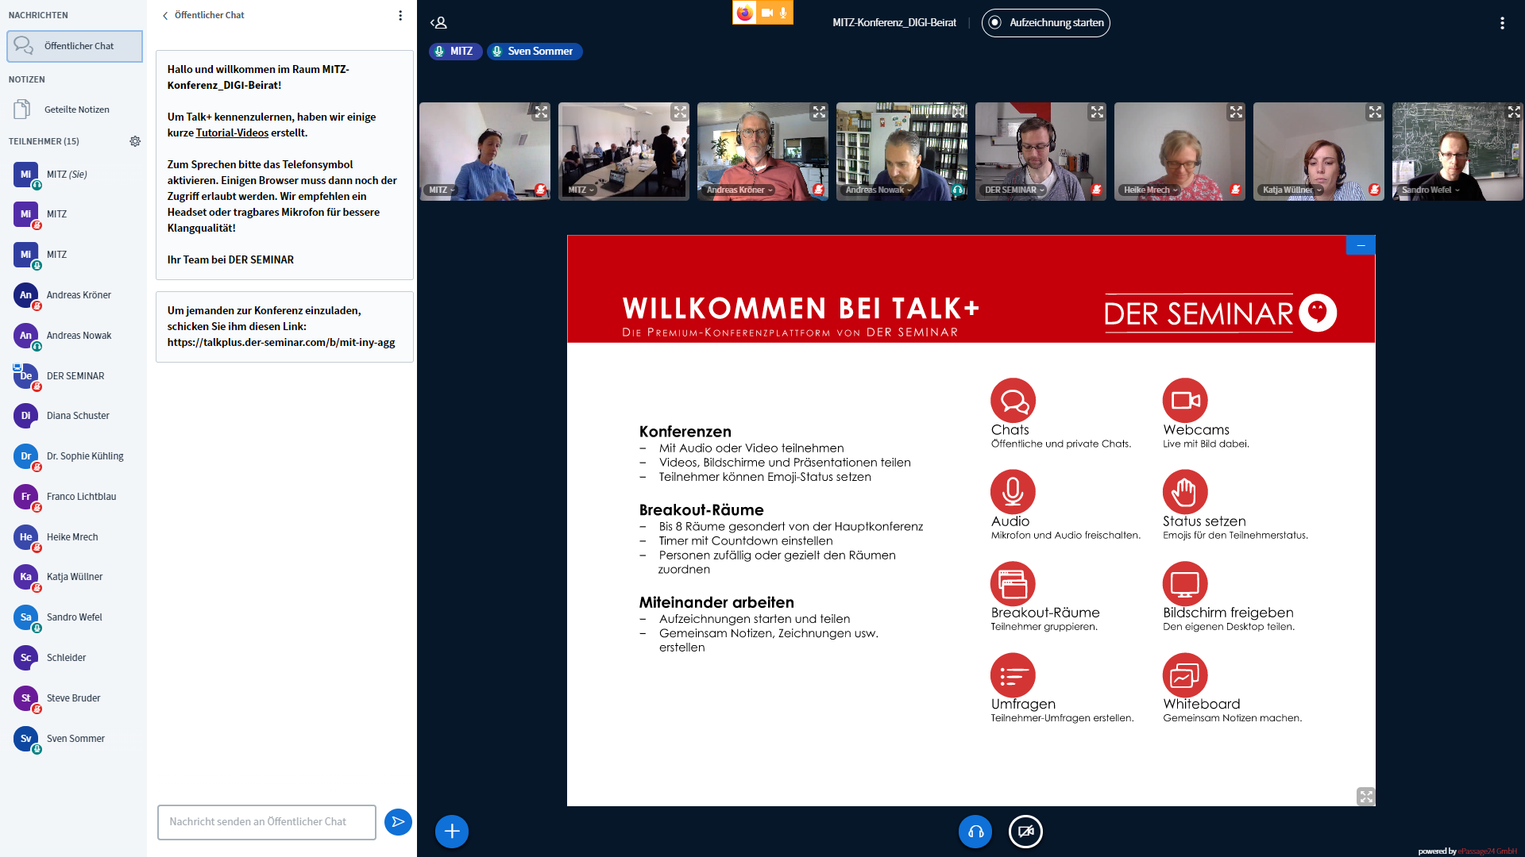Image resolution: width=1525 pixels, height=857 pixels.
Task: Click the Andreas Nowak webcam thumbnail
Action: (901, 152)
